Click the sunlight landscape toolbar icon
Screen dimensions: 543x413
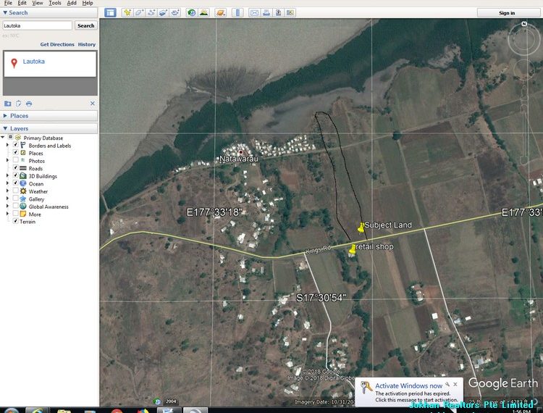pos(204,13)
